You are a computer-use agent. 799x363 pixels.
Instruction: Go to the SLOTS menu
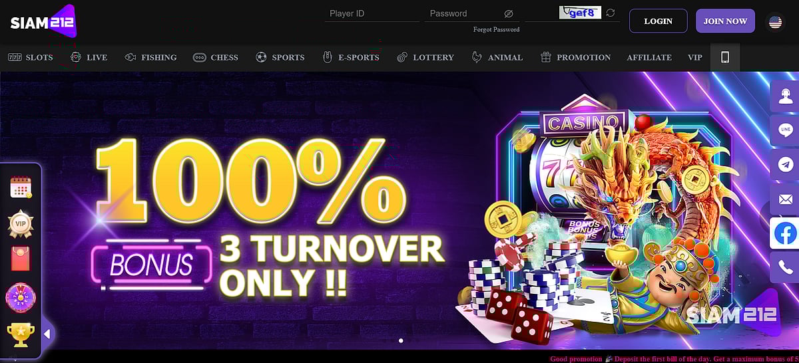(31, 57)
